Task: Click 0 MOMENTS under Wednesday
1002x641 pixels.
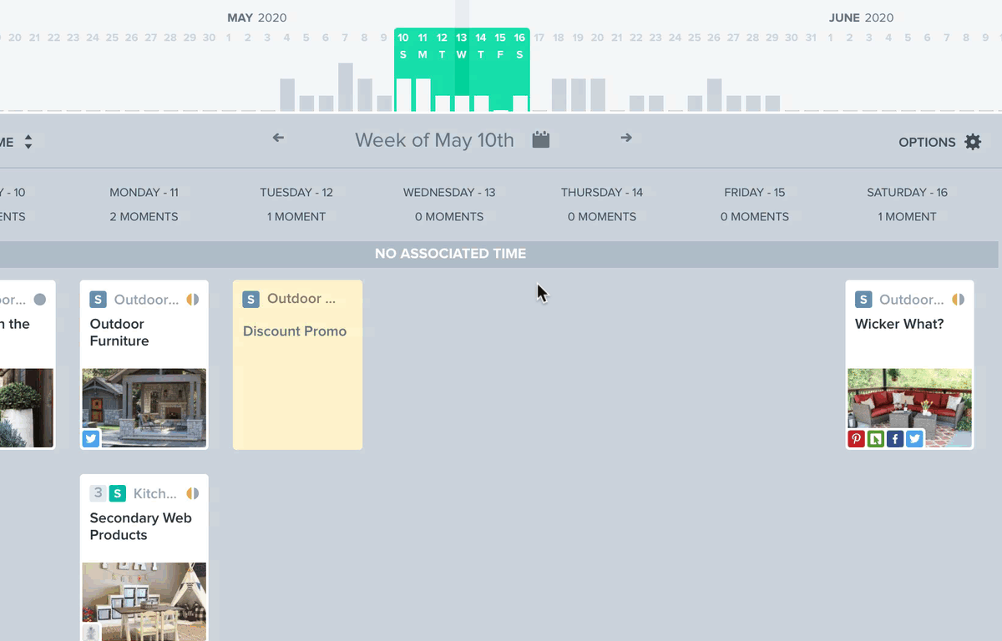Action: point(449,217)
